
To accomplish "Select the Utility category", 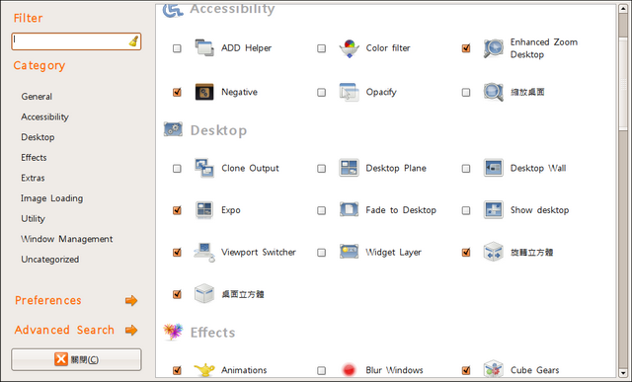I will 33,219.
